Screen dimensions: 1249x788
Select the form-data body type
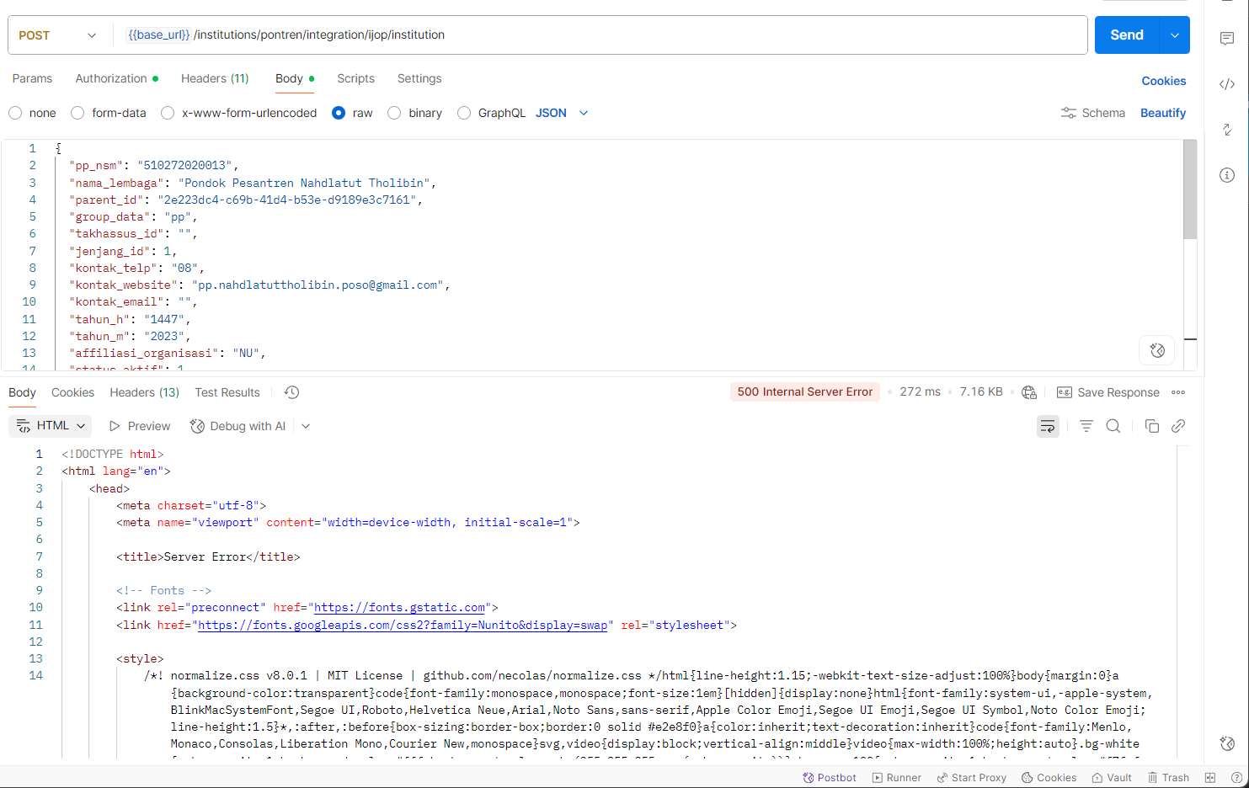coord(78,113)
